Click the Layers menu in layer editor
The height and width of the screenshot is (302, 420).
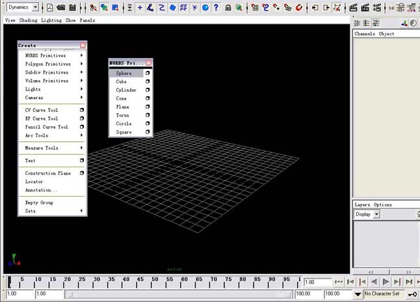click(x=362, y=205)
